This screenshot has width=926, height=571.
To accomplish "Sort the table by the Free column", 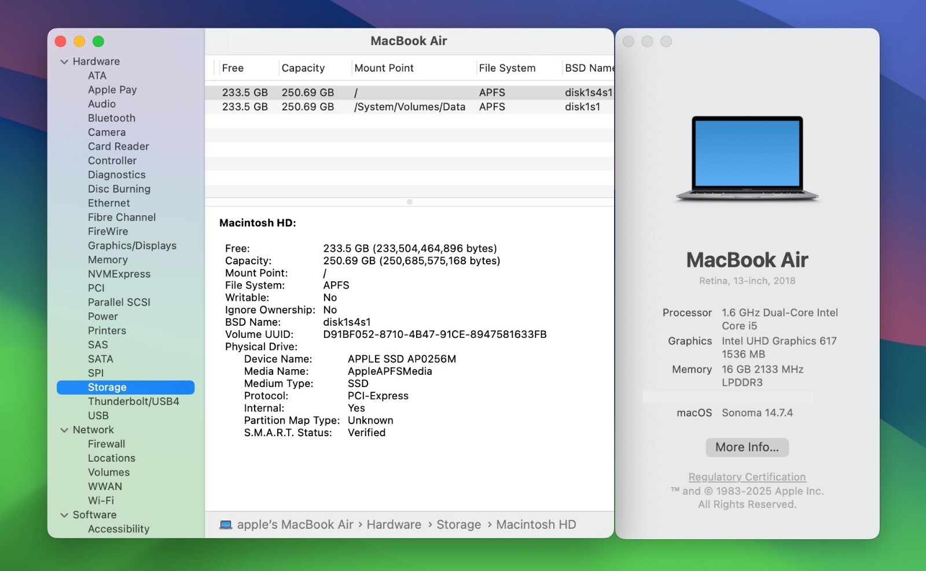I will [x=233, y=68].
